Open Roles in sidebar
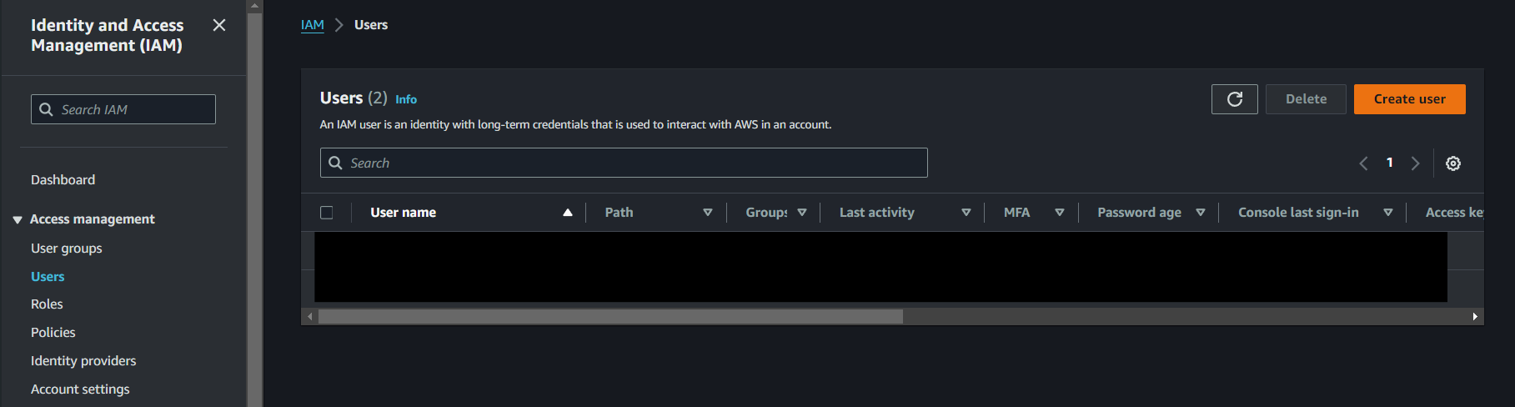 point(47,304)
